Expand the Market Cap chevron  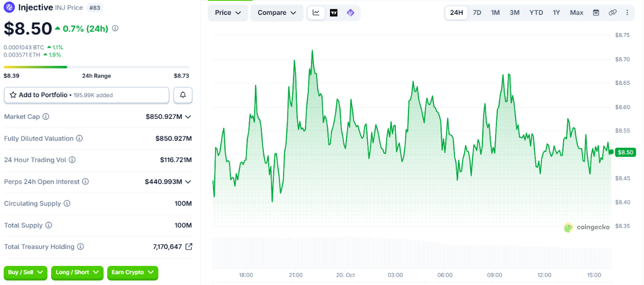coord(188,117)
